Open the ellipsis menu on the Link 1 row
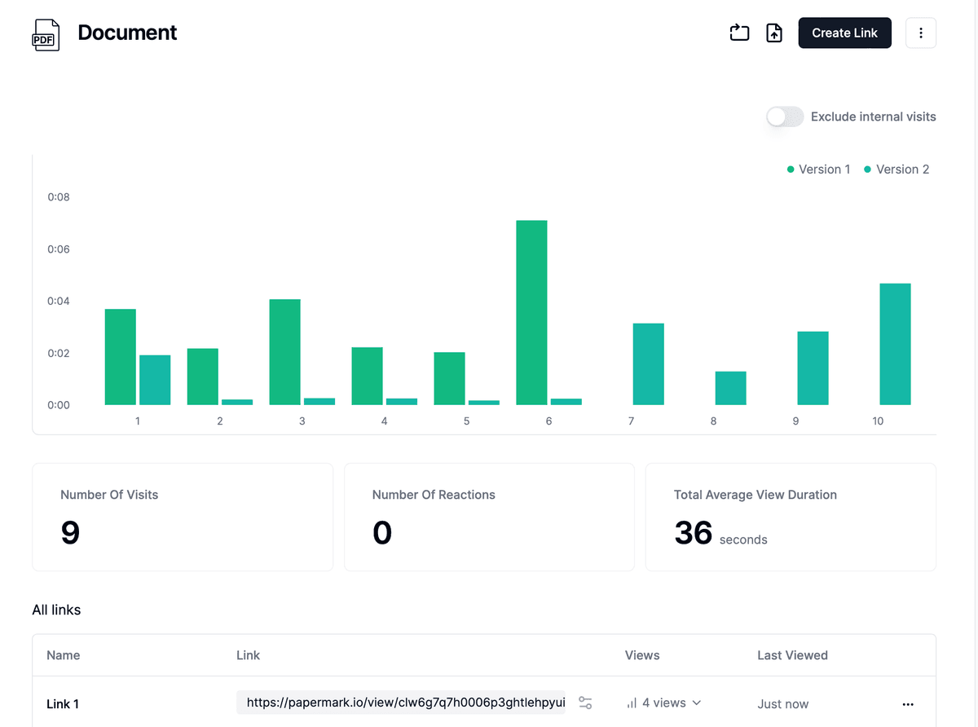Screen dimensions: 978x727 [908, 703]
